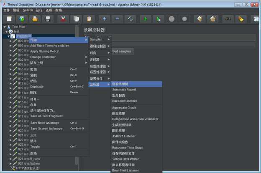261x173 pixels.
Task: Select Simple Data Writer listener
Action: pyautogui.click(x=136, y=159)
